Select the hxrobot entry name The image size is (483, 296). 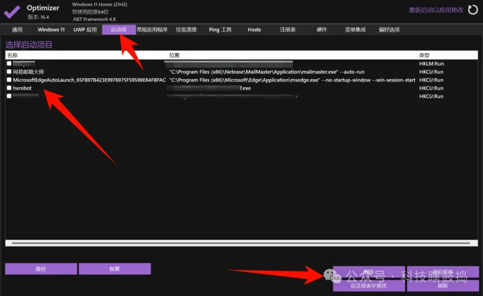point(22,88)
